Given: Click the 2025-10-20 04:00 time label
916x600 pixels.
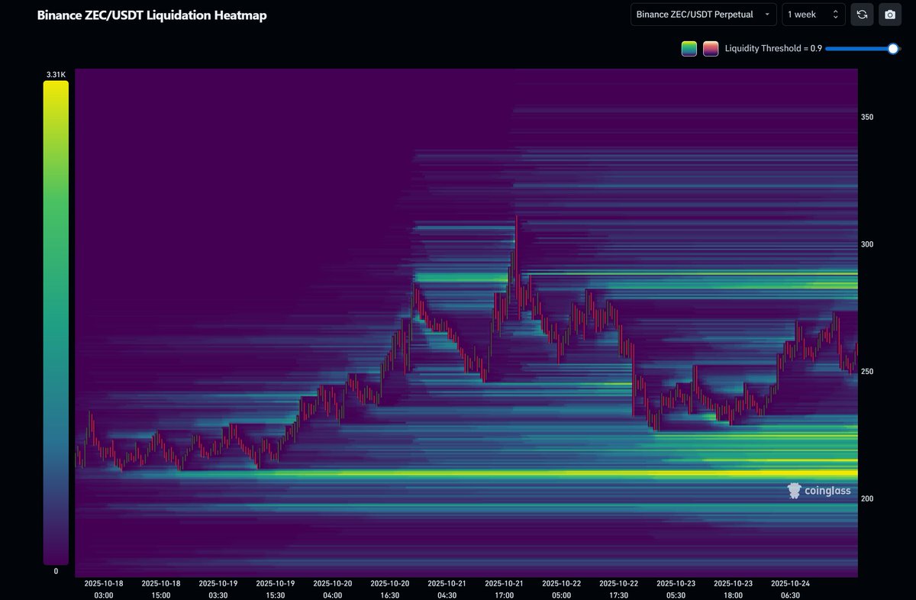Looking at the screenshot, I should pos(333,589).
